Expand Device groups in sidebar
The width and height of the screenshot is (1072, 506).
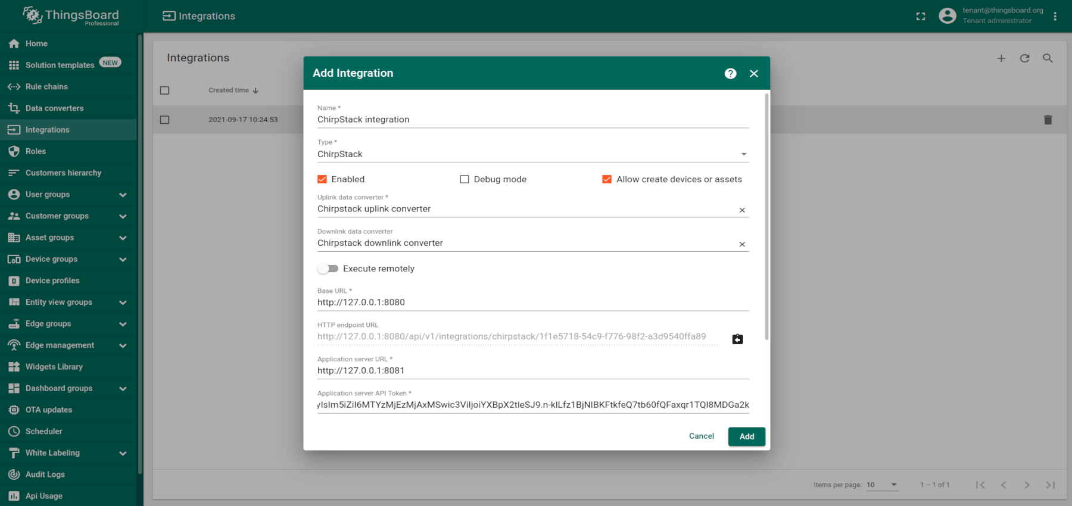123,259
